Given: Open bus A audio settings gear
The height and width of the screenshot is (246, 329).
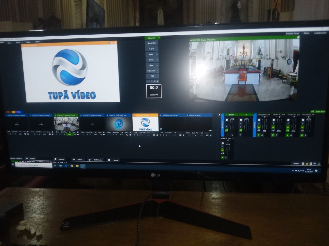Looking at the screenshot, I should point(241,120).
